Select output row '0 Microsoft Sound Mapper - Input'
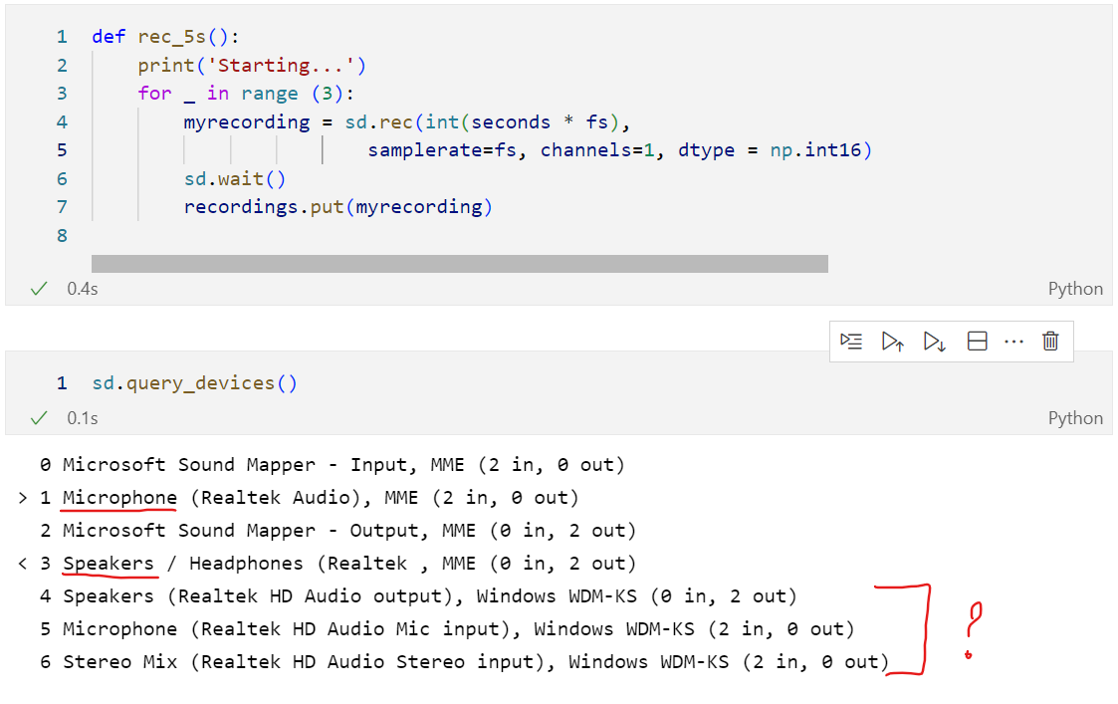Viewport: 1118px width, 704px height. click(x=333, y=465)
